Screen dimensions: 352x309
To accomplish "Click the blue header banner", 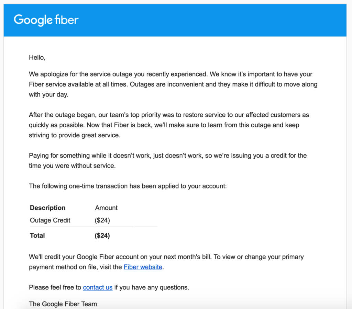I will click(206, 20).
